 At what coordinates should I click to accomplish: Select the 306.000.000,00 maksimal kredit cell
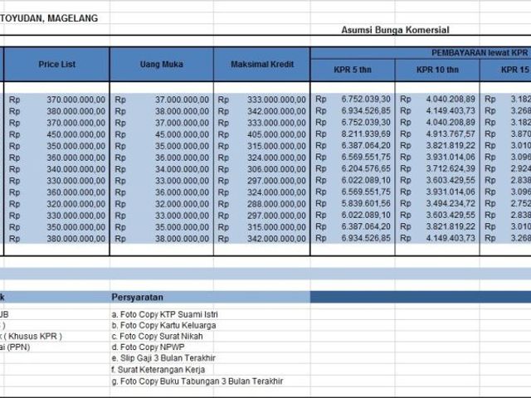pyautogui.click(x=262, y=169)
